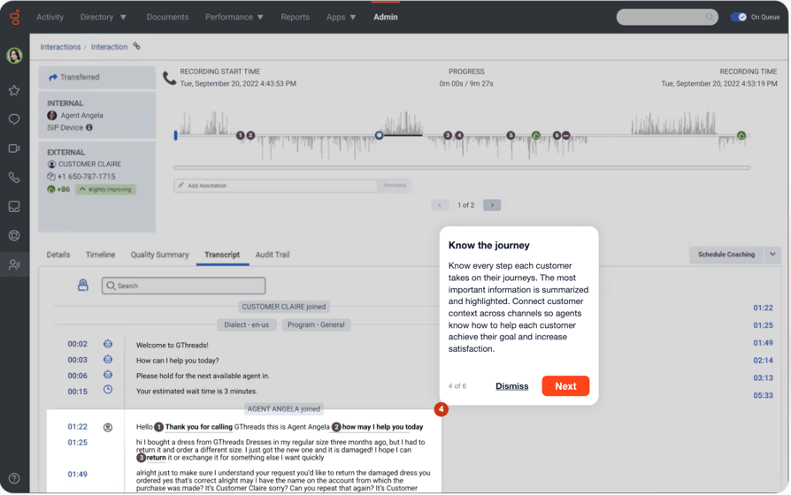Open the lifebuoy support icon in sidebar

pyautogui.click(x=14, y=235)
